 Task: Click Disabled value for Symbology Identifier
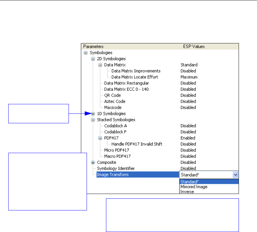188,169
